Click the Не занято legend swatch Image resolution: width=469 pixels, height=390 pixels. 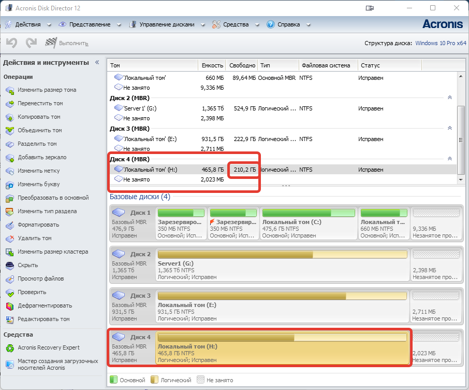(x=200, y=380)
